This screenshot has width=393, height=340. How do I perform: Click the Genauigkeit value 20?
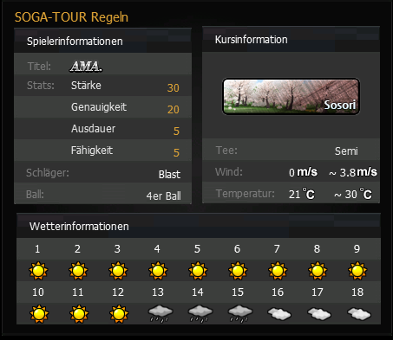(x=174, y=110)
